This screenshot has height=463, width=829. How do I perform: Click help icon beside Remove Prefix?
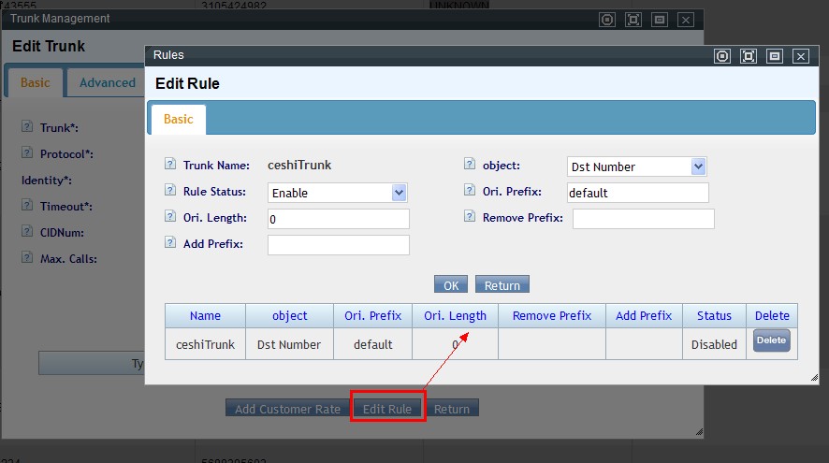coord(470,217)
